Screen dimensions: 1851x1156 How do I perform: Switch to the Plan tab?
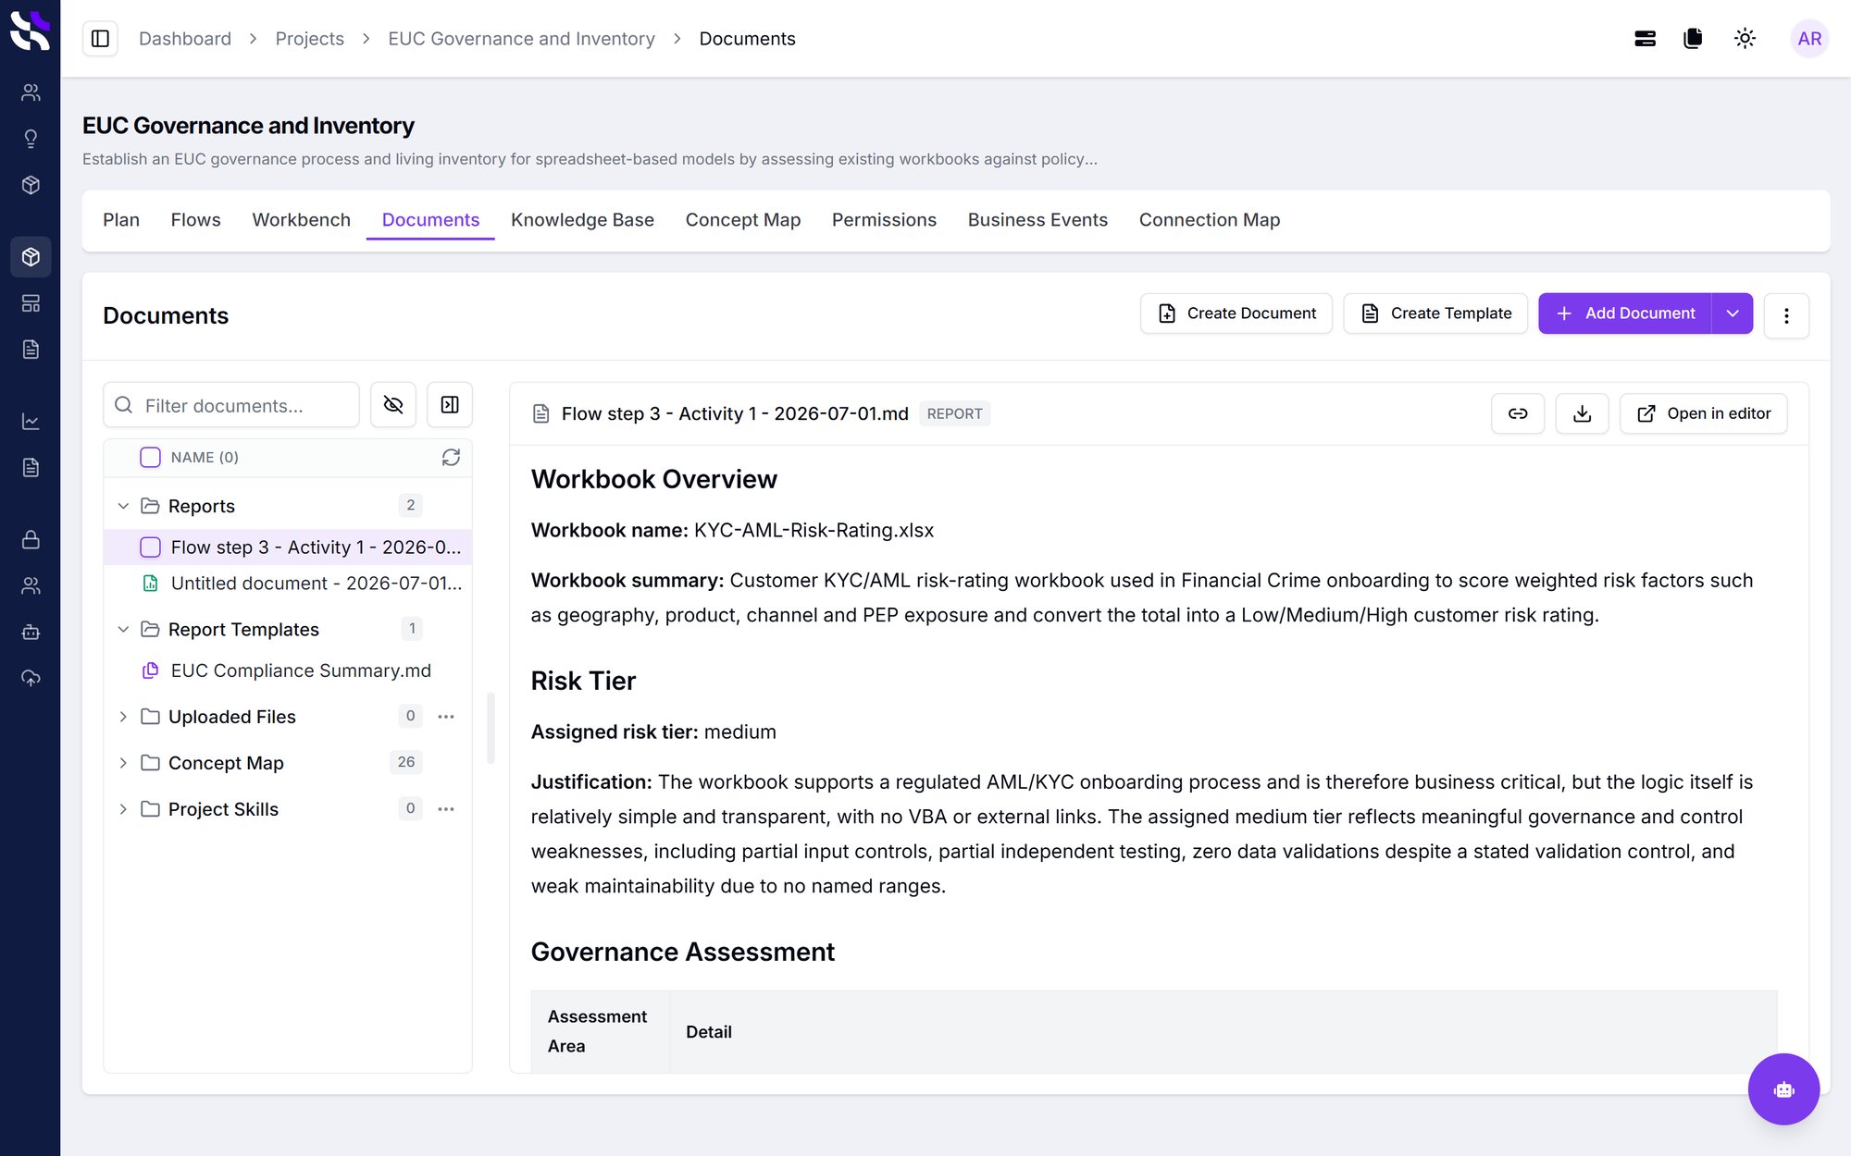(121, 220)
